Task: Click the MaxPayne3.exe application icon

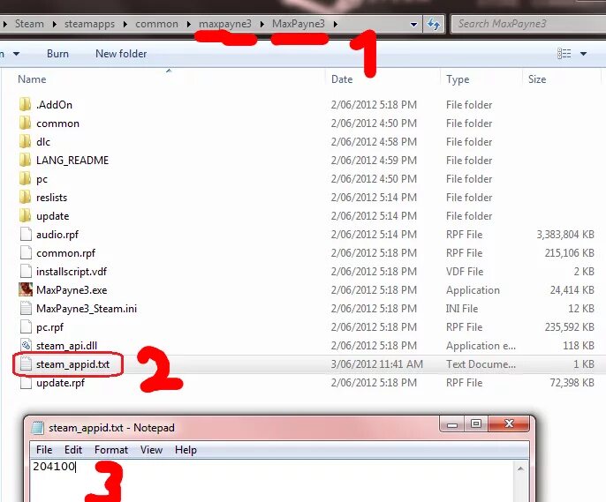Action: click(x=26, y=289)
